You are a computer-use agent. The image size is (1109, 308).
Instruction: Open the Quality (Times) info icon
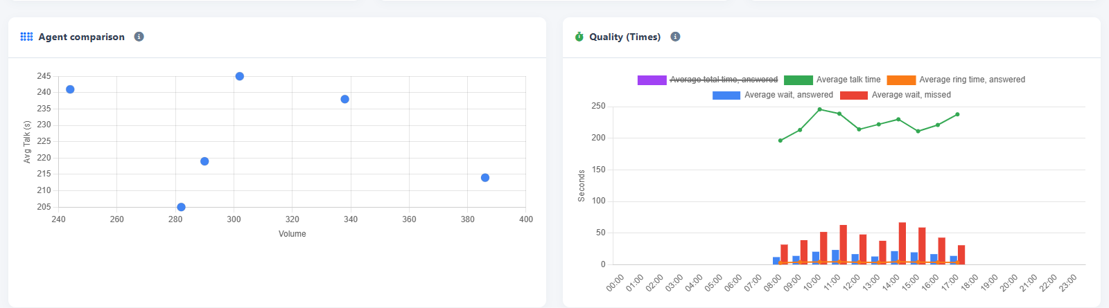coord(675,37)
